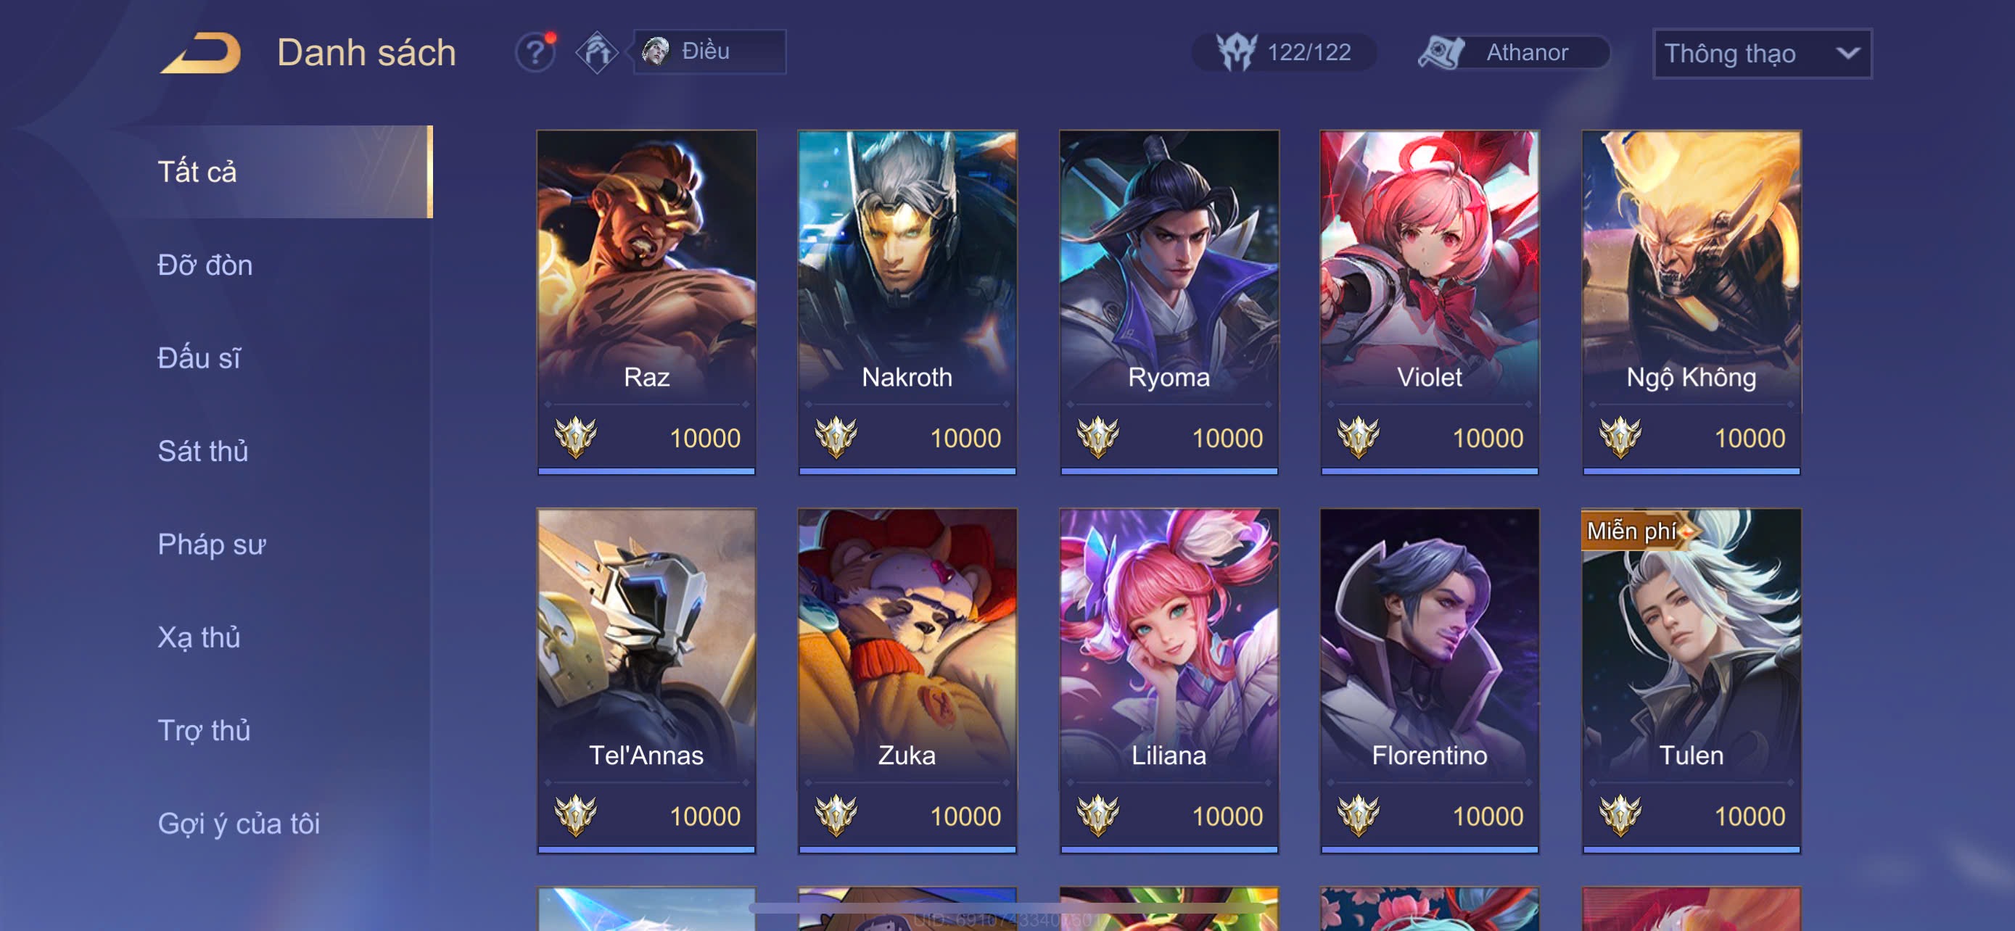Screen dimensions: 2015x931
Task: Click the Điều player avatar
Action: pos(656,51)
